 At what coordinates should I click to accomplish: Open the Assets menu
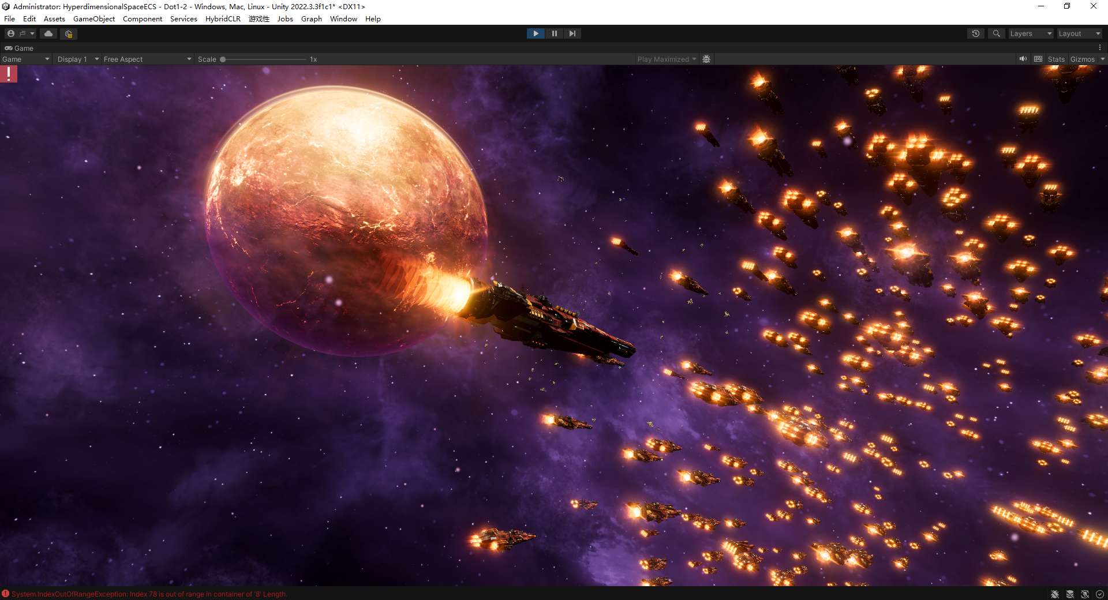(x=54, y=19)
